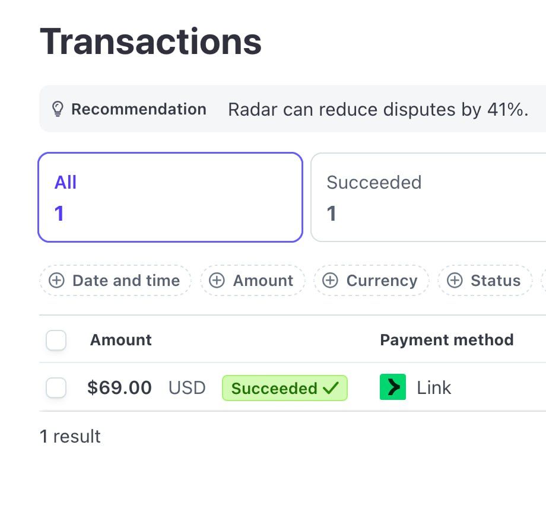Click the green Succeeded status badge
The height and width of the screenshot is (515, 546).
tap(284, 388)
